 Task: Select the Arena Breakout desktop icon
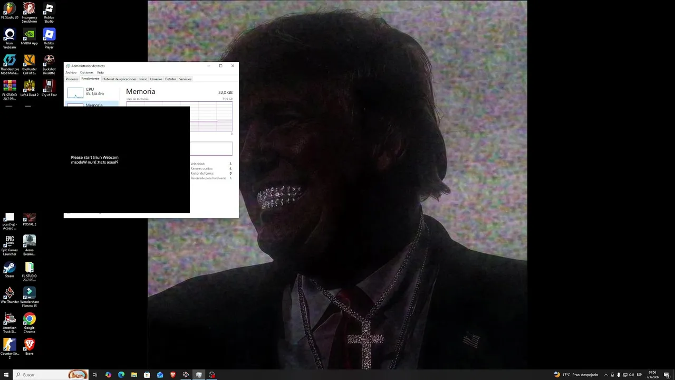[x=30, y=246]
